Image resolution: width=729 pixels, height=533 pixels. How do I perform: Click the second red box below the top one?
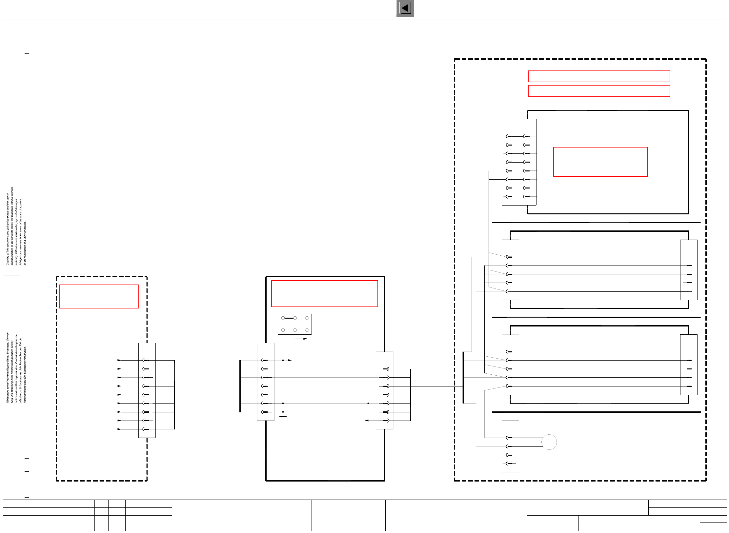pyautogui.click(x=598, y=91)
